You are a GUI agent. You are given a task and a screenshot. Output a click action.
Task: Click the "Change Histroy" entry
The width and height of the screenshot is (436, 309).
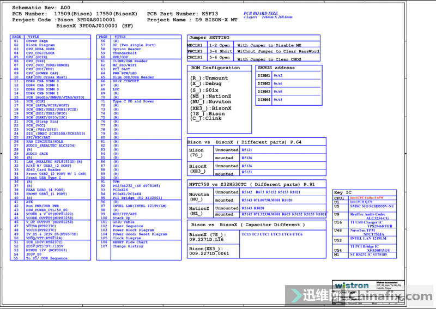pos(128,246)
